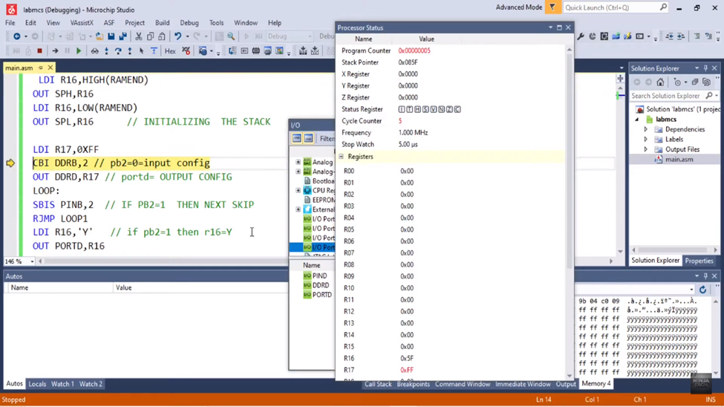
Task: Click the Hex display toggle in toolbar
Action: [170, 51]
